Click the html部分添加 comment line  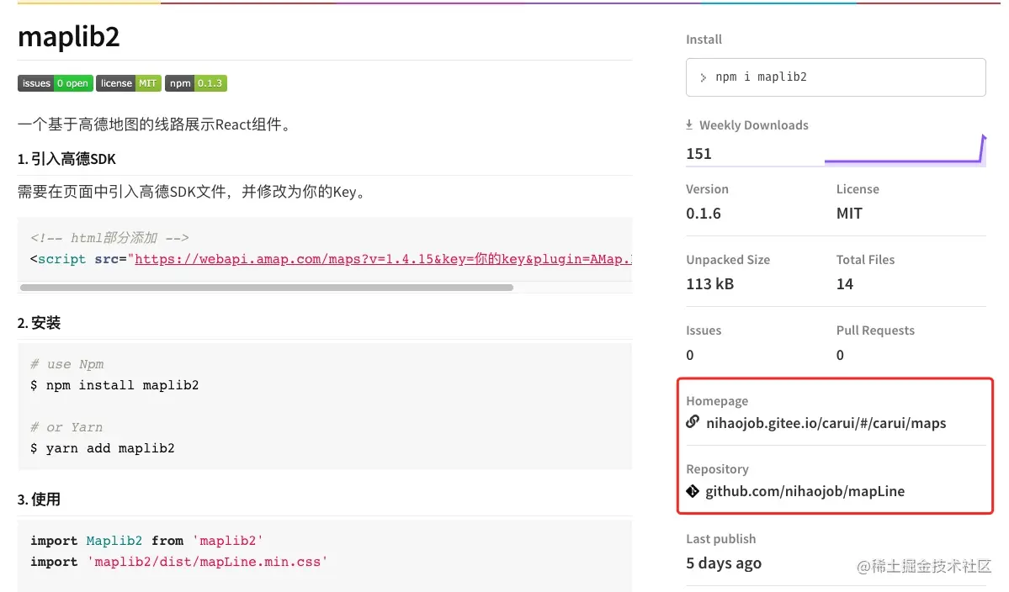(x=109, y=238)
